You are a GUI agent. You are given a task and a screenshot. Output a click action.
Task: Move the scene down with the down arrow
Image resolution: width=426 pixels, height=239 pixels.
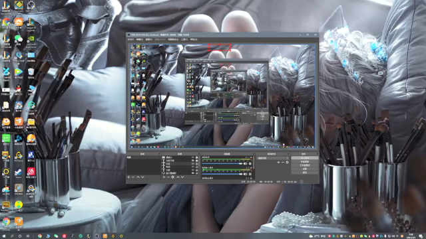tap(142, 177)
